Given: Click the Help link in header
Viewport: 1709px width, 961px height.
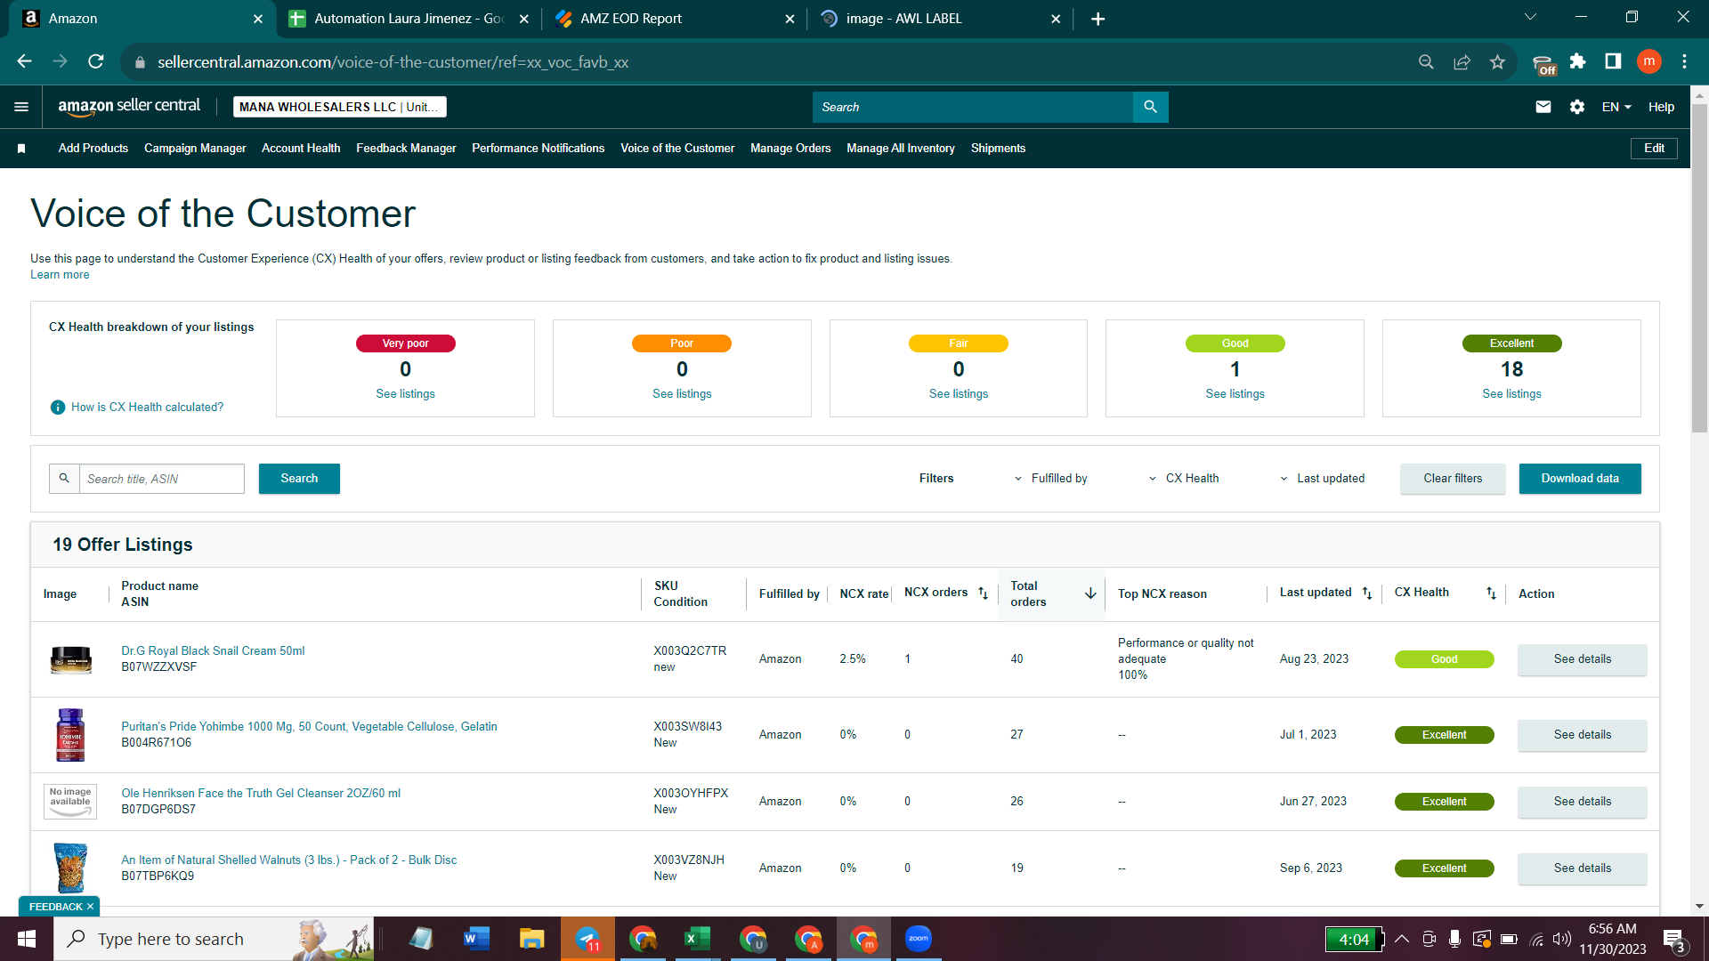Looking at the screenshot, I should pos(1661,107).
